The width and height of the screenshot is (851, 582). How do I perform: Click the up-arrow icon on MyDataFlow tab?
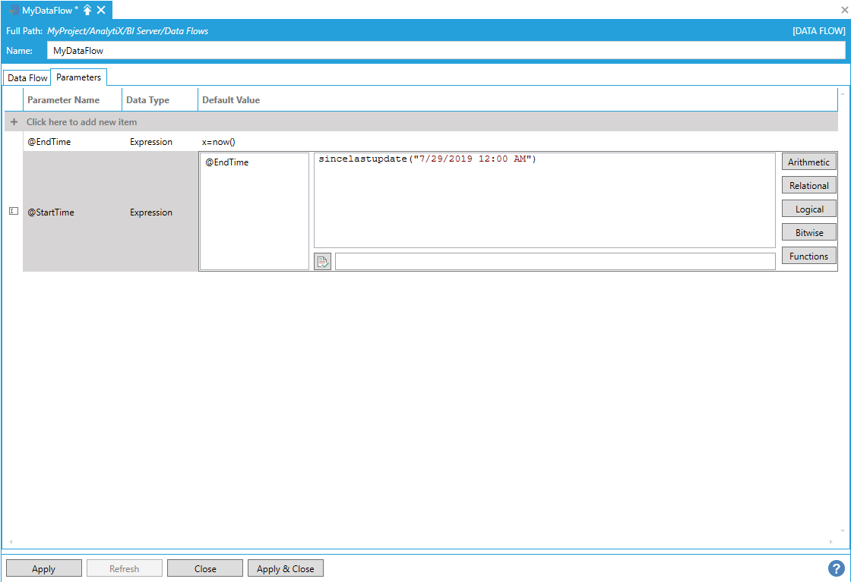point(87,10)
